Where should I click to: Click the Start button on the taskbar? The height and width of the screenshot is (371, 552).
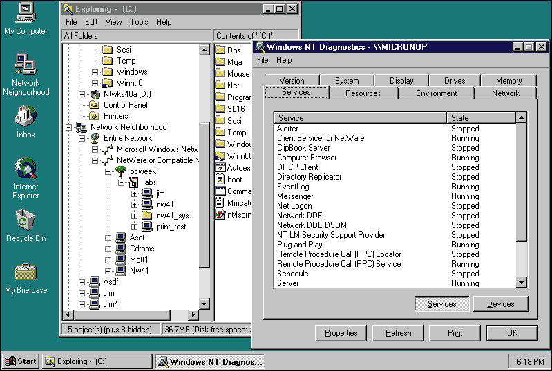click(21, 361)
